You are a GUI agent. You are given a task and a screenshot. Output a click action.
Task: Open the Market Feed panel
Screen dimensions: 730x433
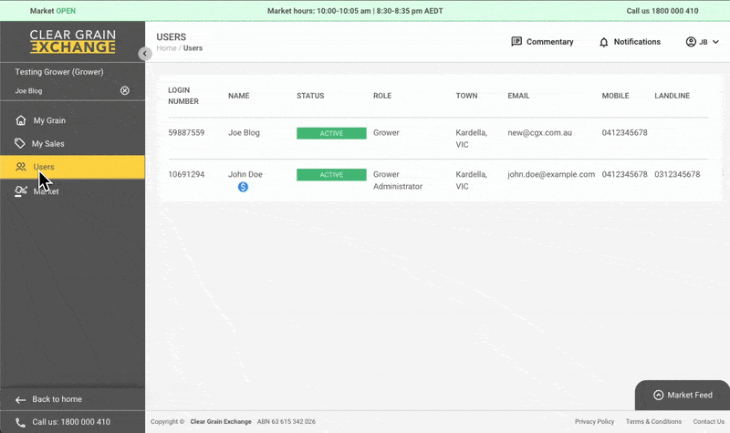pos(683,395)
